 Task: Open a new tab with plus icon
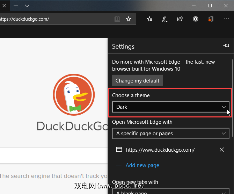coord(16,6)
